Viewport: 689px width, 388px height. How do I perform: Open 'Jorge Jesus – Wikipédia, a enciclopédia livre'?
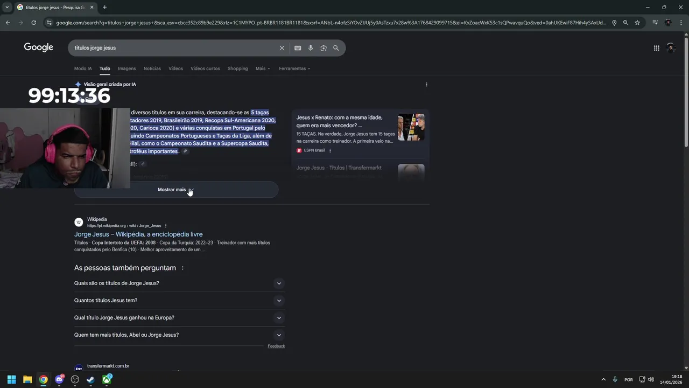[138, 234]
